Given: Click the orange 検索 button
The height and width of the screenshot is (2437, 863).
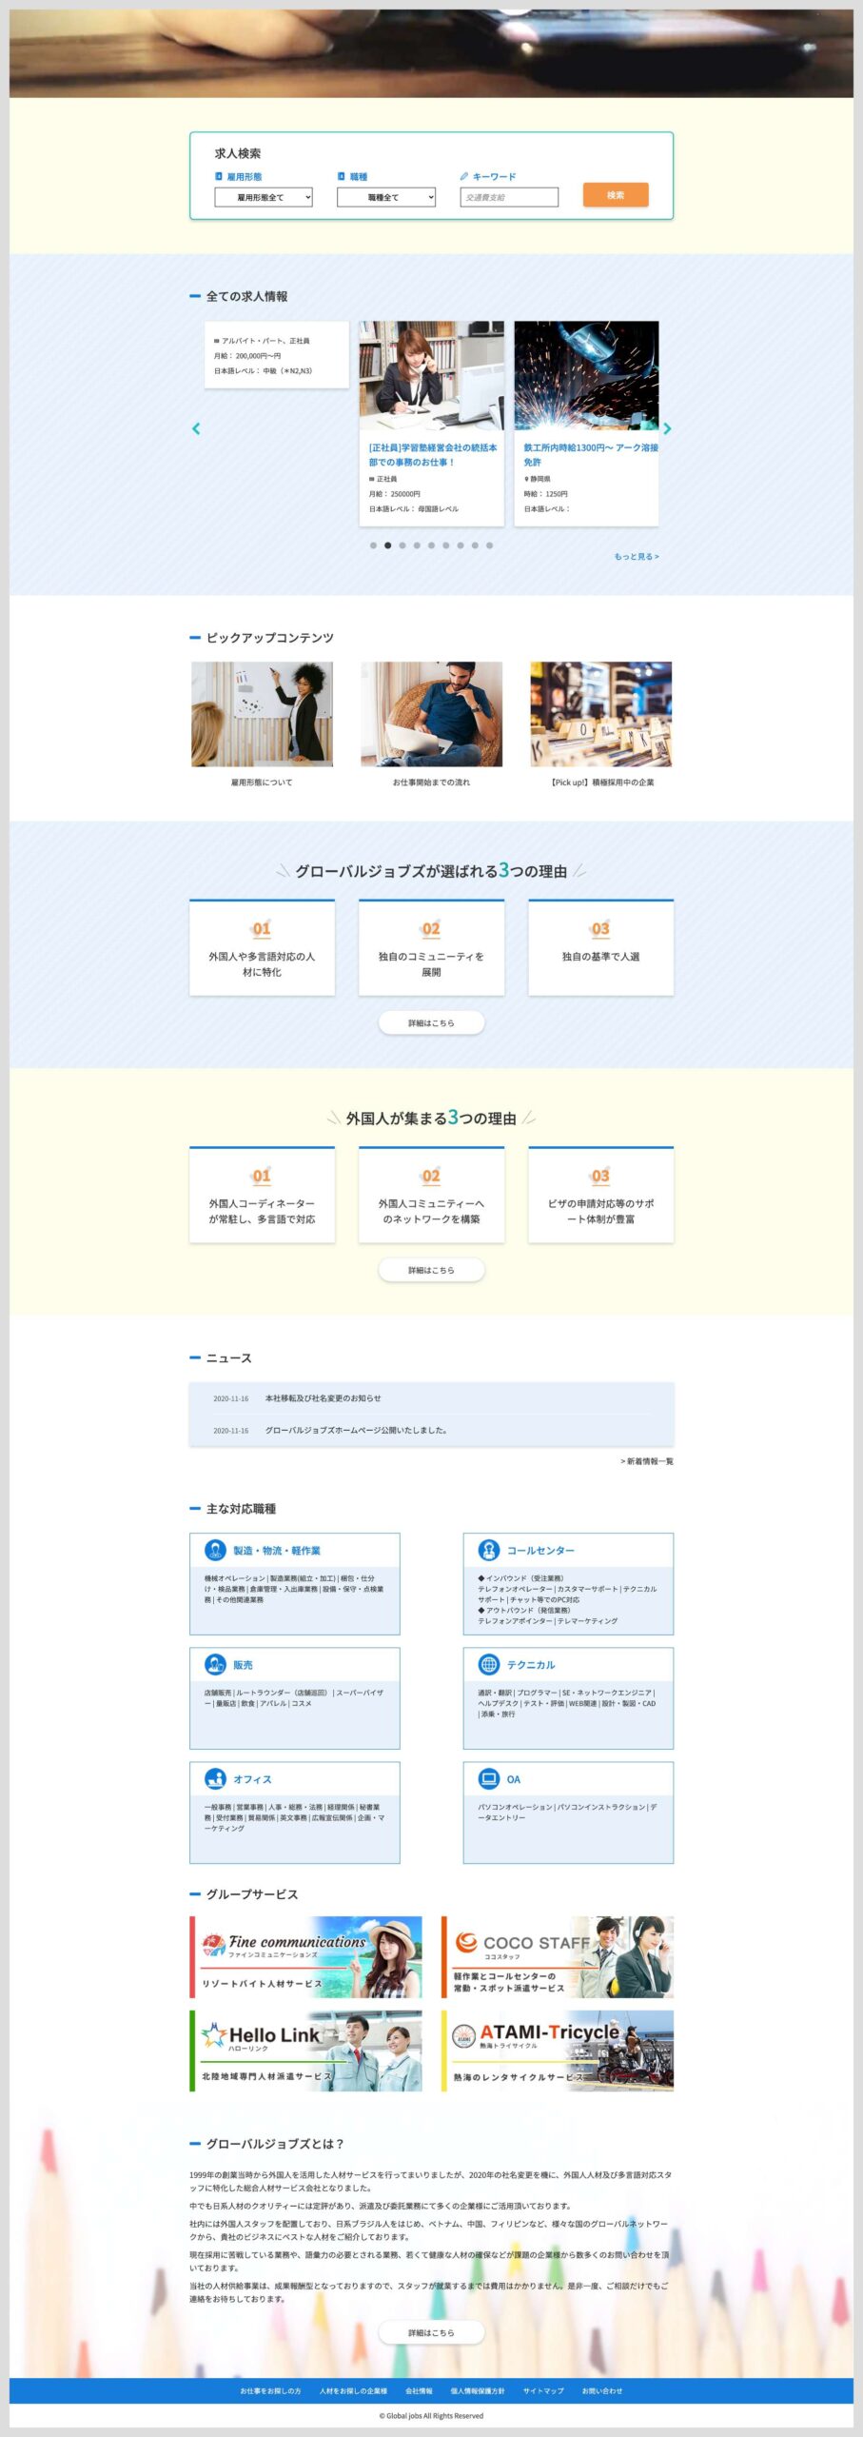Looking at the screenshot, I should point(616,195).
